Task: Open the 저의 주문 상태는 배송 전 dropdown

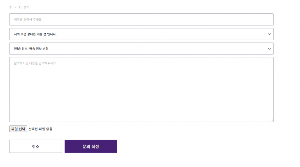Action: point(141,34)
